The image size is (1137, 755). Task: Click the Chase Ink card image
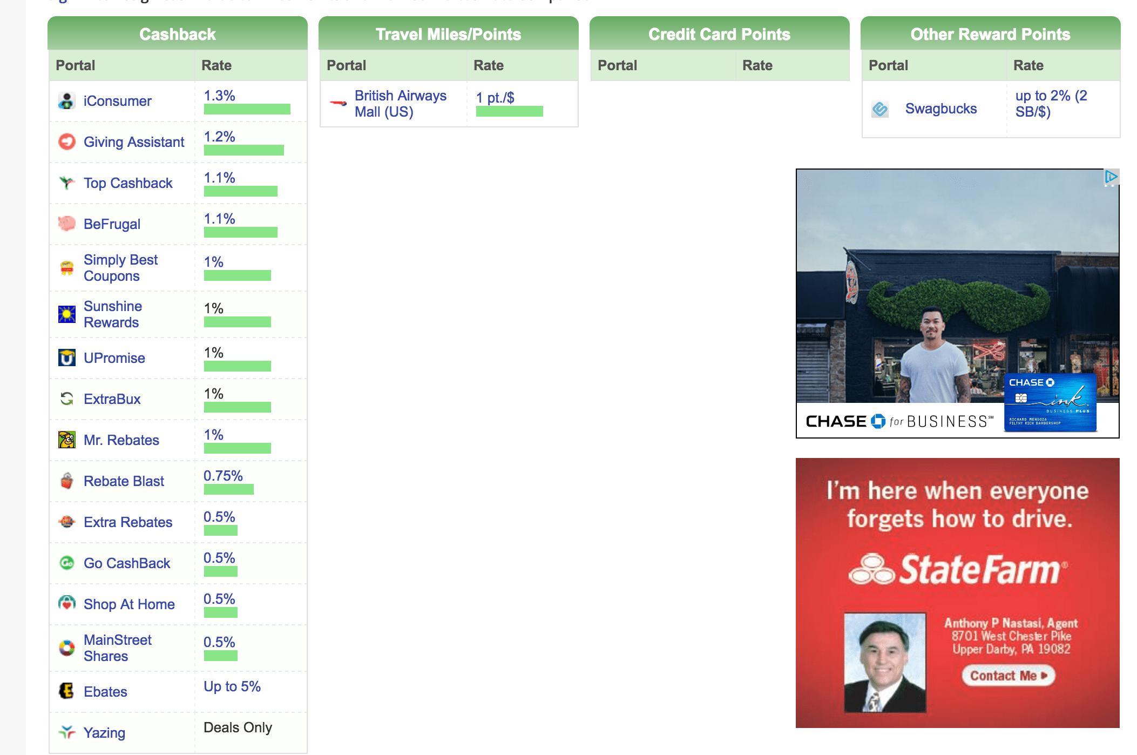[1050, 402]
